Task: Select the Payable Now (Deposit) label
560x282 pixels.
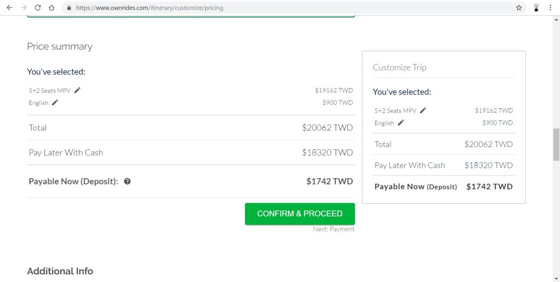Action: [x=73, y=181]
